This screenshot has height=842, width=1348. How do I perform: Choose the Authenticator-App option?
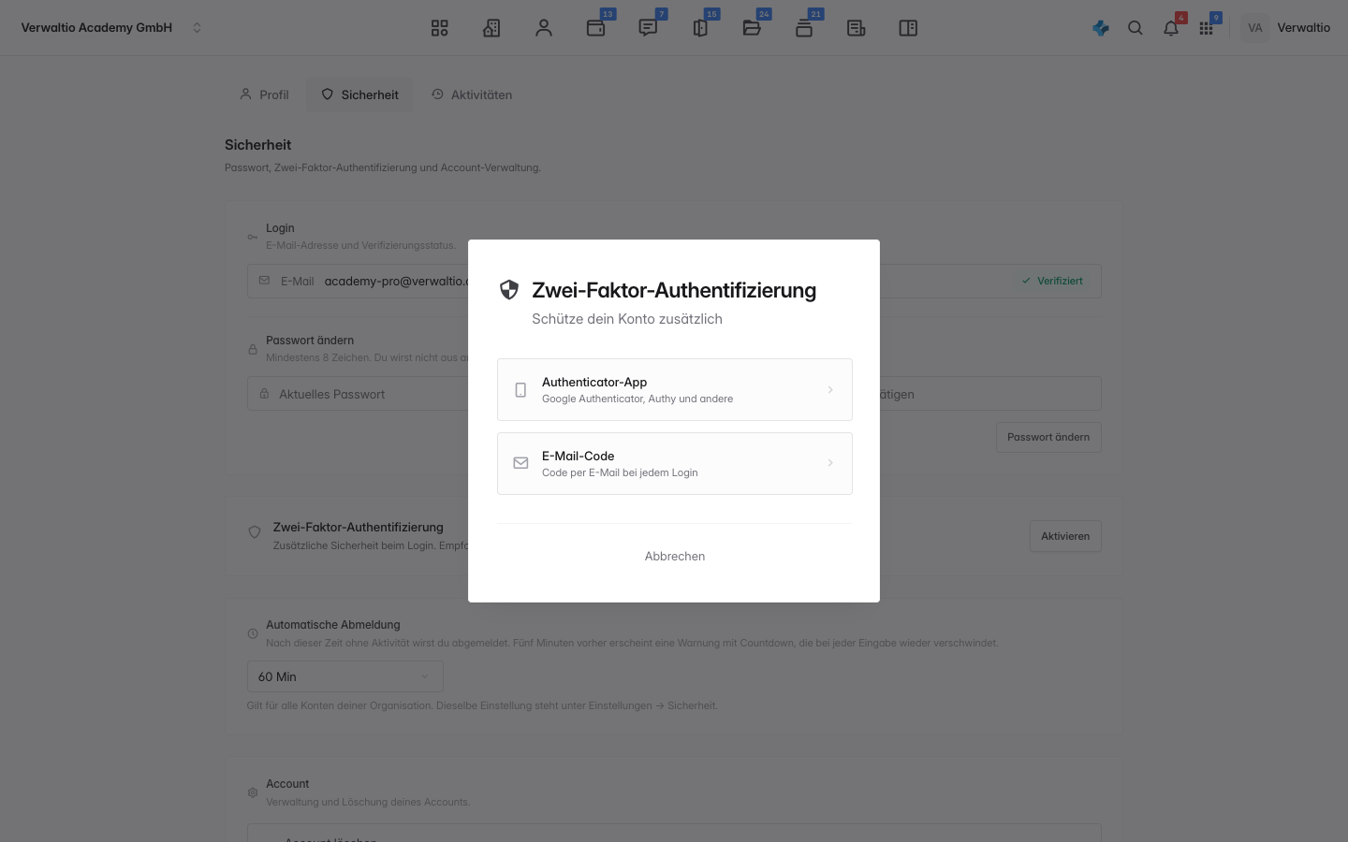(x=675, y=390)
